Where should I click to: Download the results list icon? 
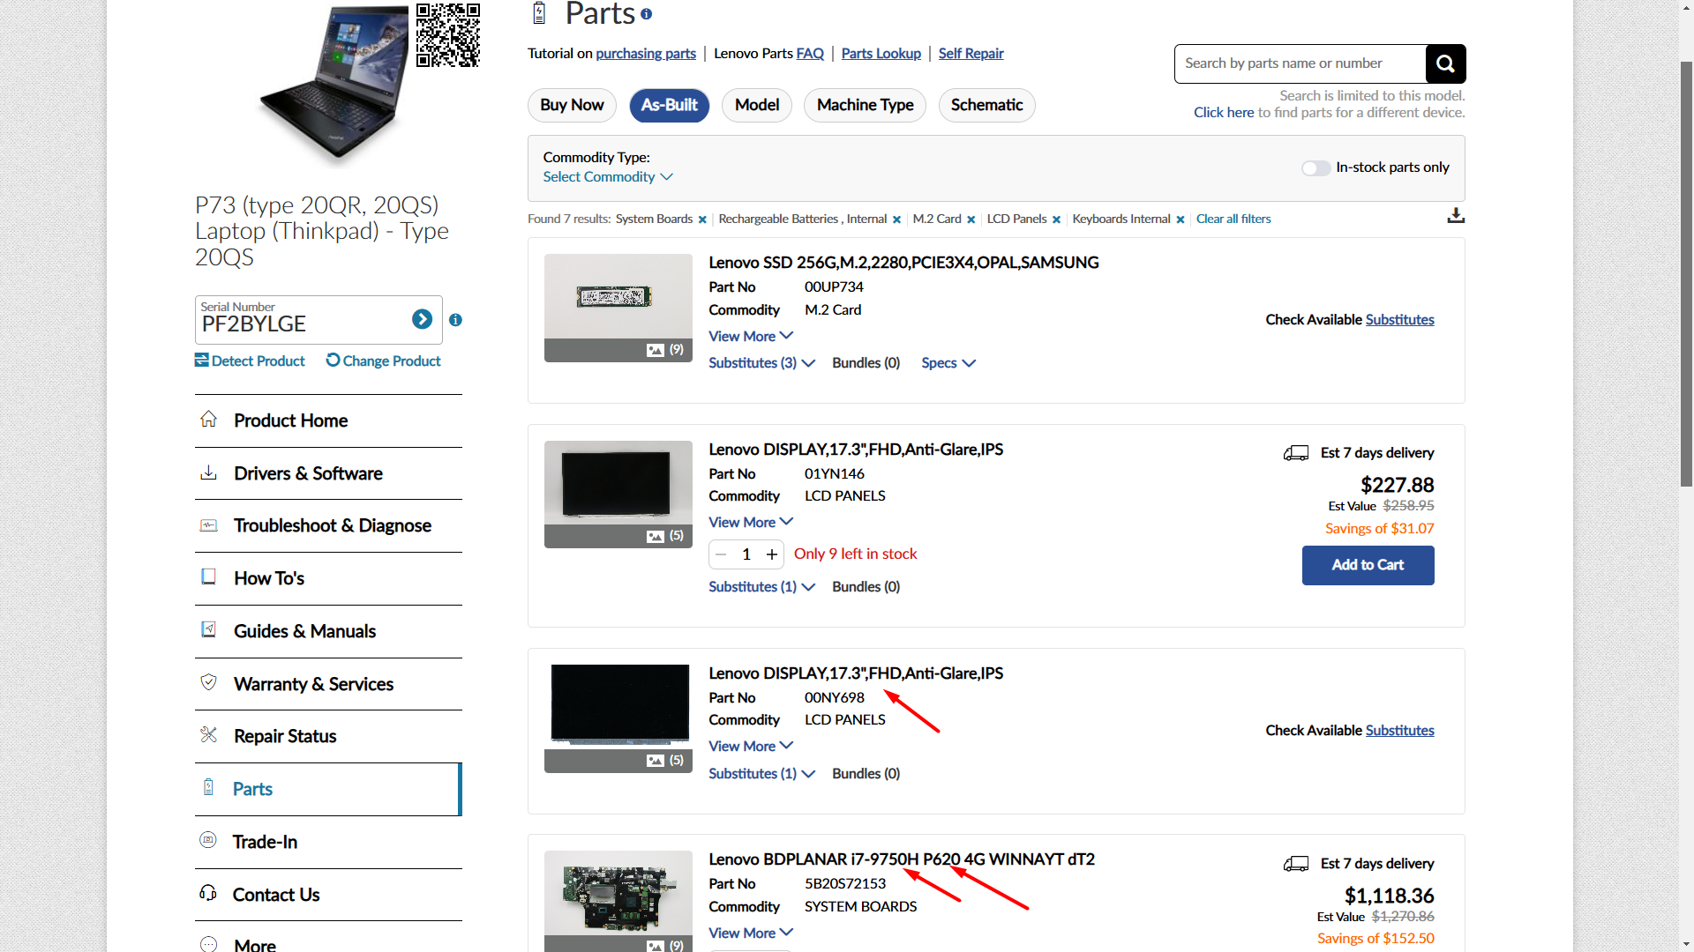[x=1456, y=216]
